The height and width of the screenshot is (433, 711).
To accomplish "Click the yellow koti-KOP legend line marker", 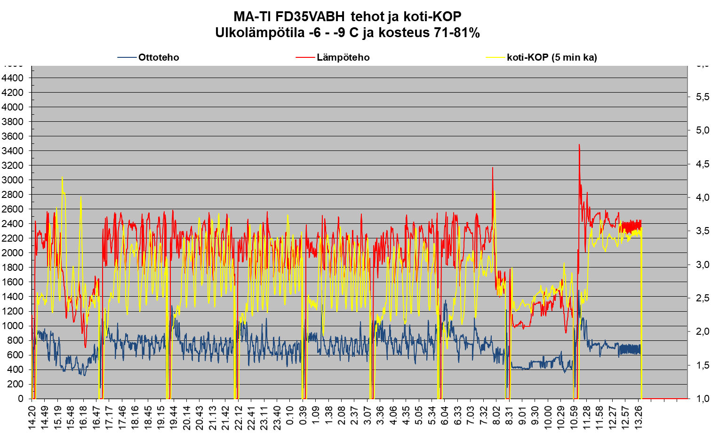I will (495, 58).
